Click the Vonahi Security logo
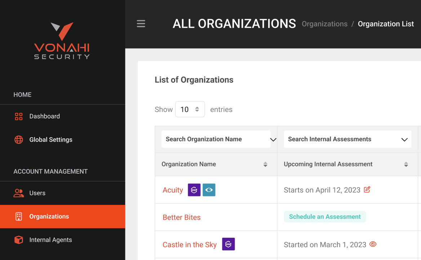 (62, 41)
